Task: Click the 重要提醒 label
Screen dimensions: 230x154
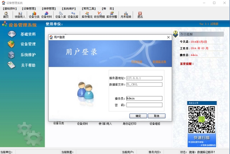Action: (x=187, y=64)
